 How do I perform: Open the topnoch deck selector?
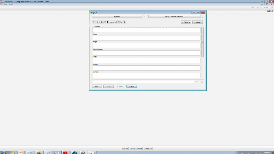pos(117,17)
